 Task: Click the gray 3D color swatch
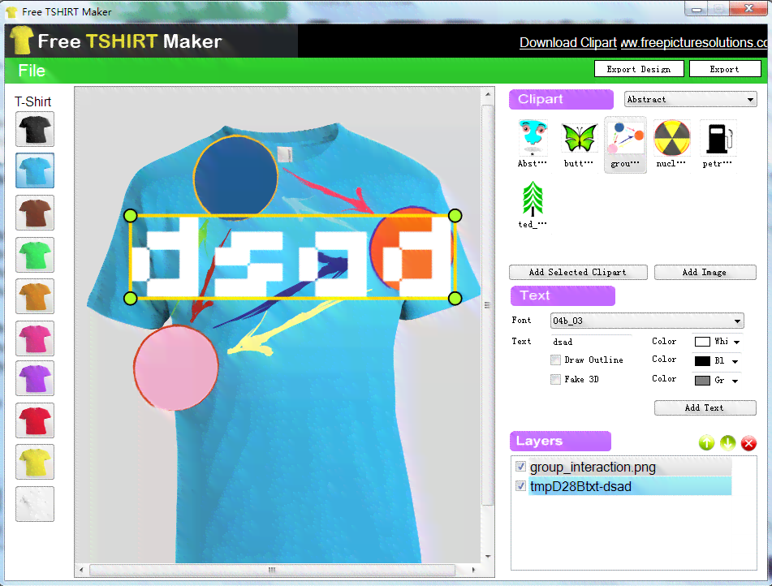click(x=702, y=381)
